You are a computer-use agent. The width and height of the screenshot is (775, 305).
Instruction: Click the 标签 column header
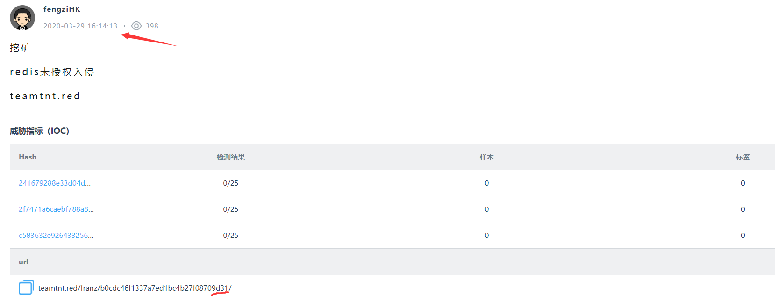point(742,157)
